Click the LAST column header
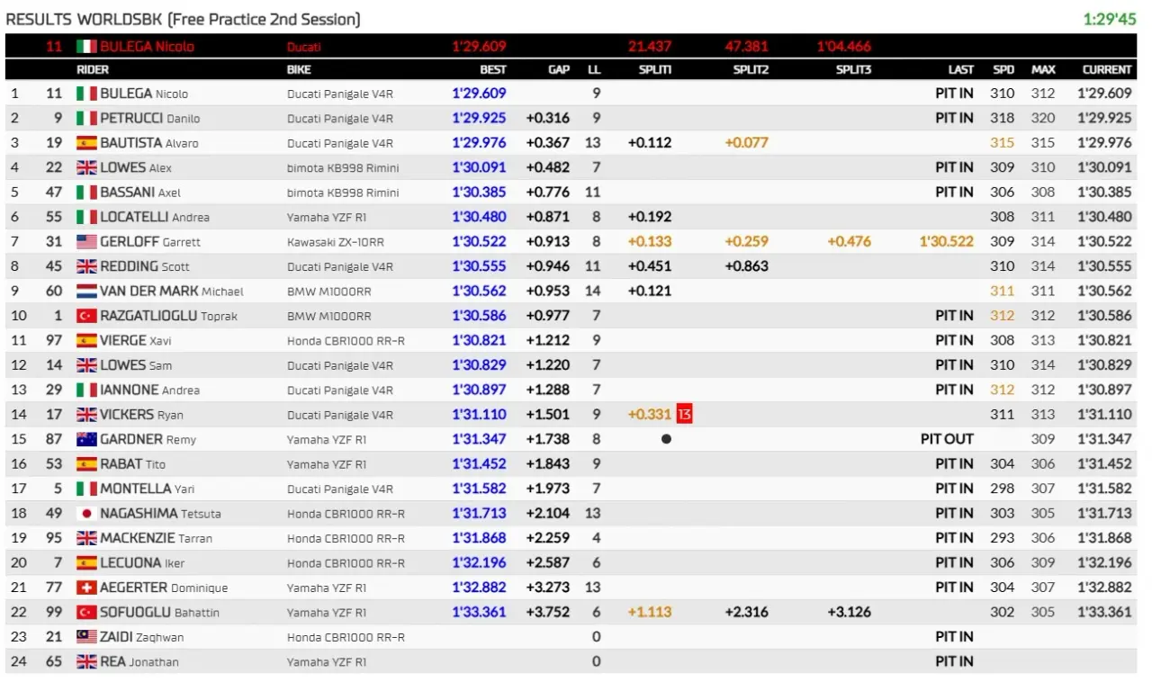1152x682 pixels. coord(961,69)
